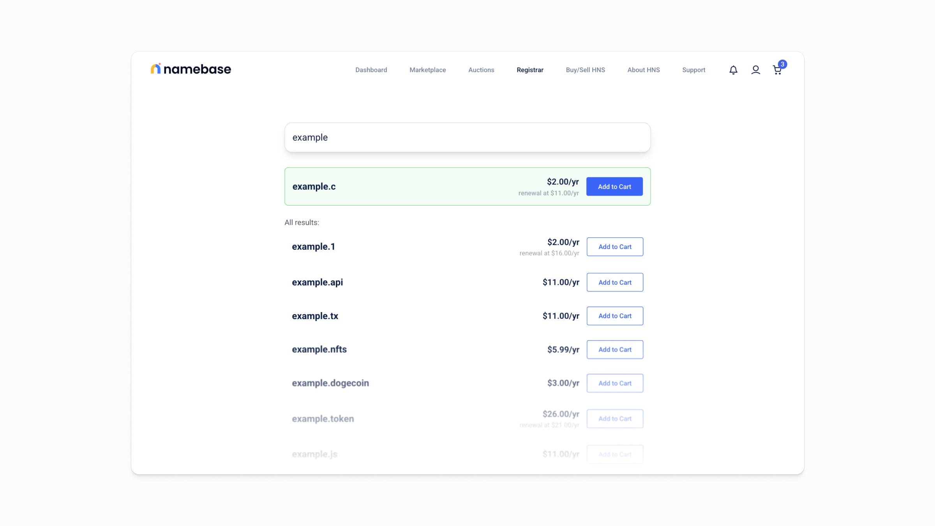Click the example.c domain name

coord(314,187)
